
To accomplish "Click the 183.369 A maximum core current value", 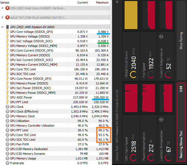I will [102, 50].
